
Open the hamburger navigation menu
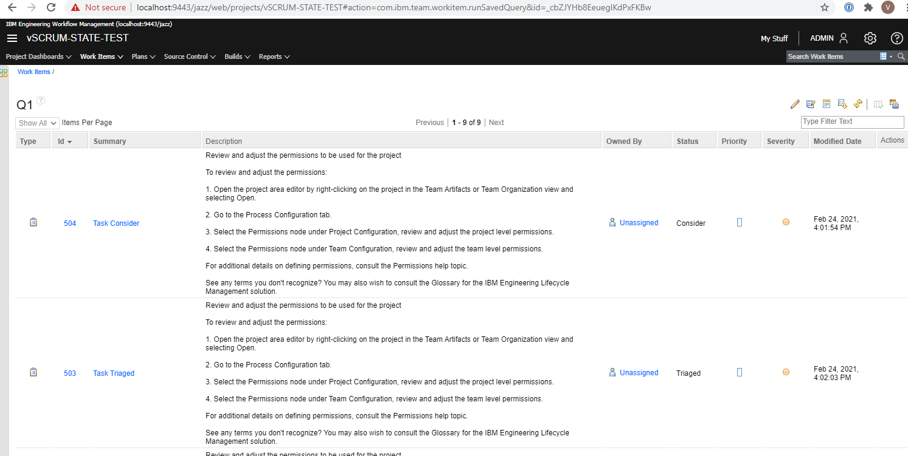[12, 38]
